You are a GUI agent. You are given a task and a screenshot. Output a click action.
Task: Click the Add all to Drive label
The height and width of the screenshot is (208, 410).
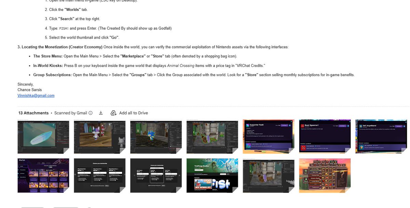pos(134,113)
